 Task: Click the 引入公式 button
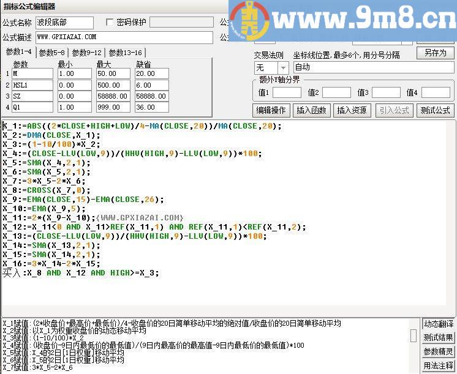coord(395,110)
